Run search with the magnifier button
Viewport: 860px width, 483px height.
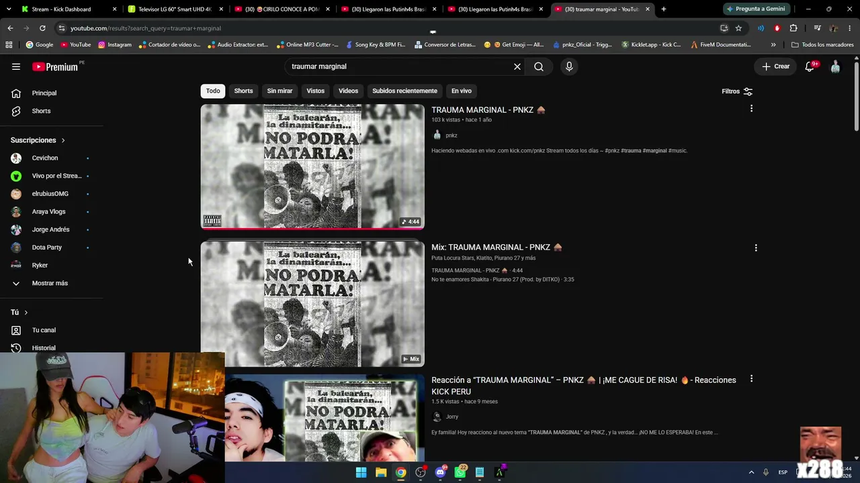pyautogui.click(x=539, y=66)
